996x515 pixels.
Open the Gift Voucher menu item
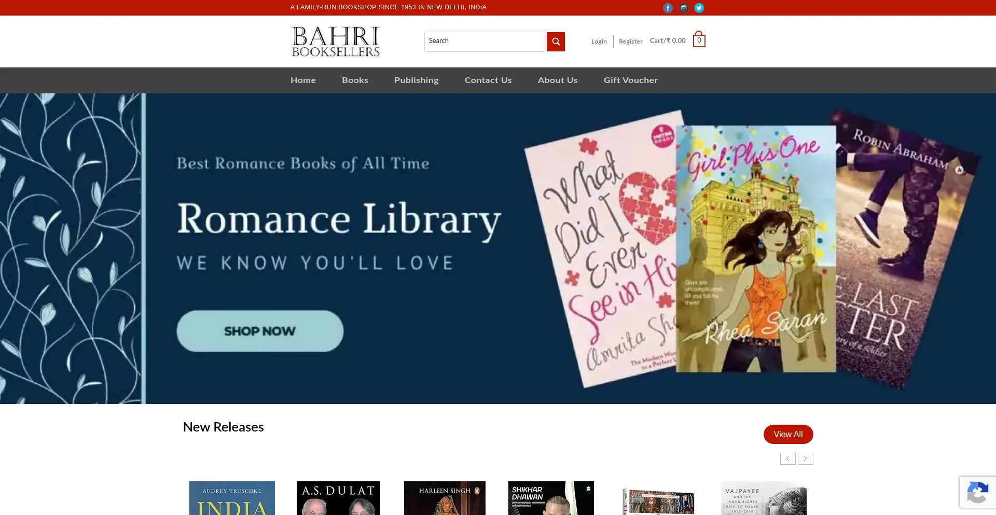(630, 80)
